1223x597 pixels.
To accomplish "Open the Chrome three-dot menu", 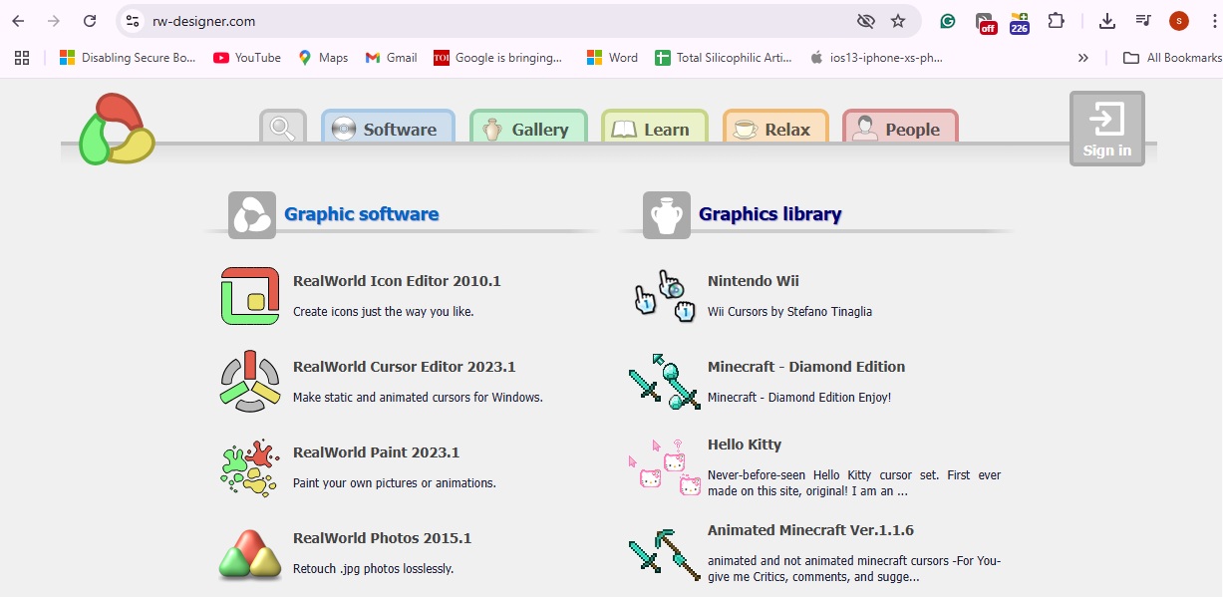I will 1212,21.
